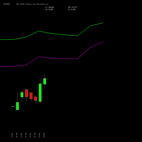Click the green upper band line
Viewport: 142px width, 142px height.
pos(52,34)
